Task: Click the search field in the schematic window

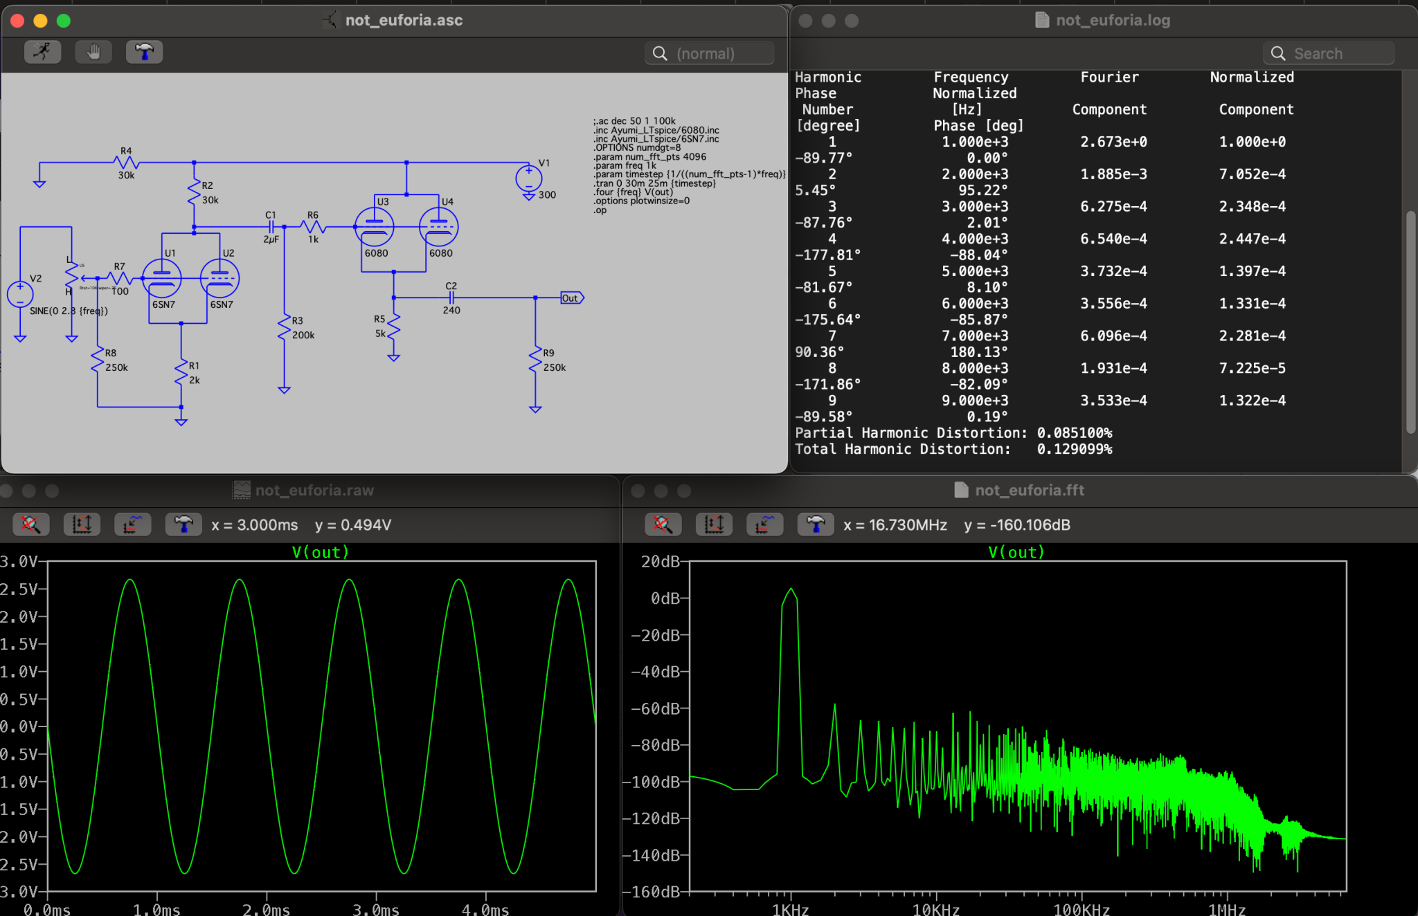Action: pos(710,53)
